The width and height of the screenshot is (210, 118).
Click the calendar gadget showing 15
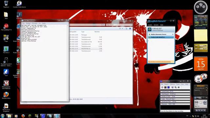point(201,64)
